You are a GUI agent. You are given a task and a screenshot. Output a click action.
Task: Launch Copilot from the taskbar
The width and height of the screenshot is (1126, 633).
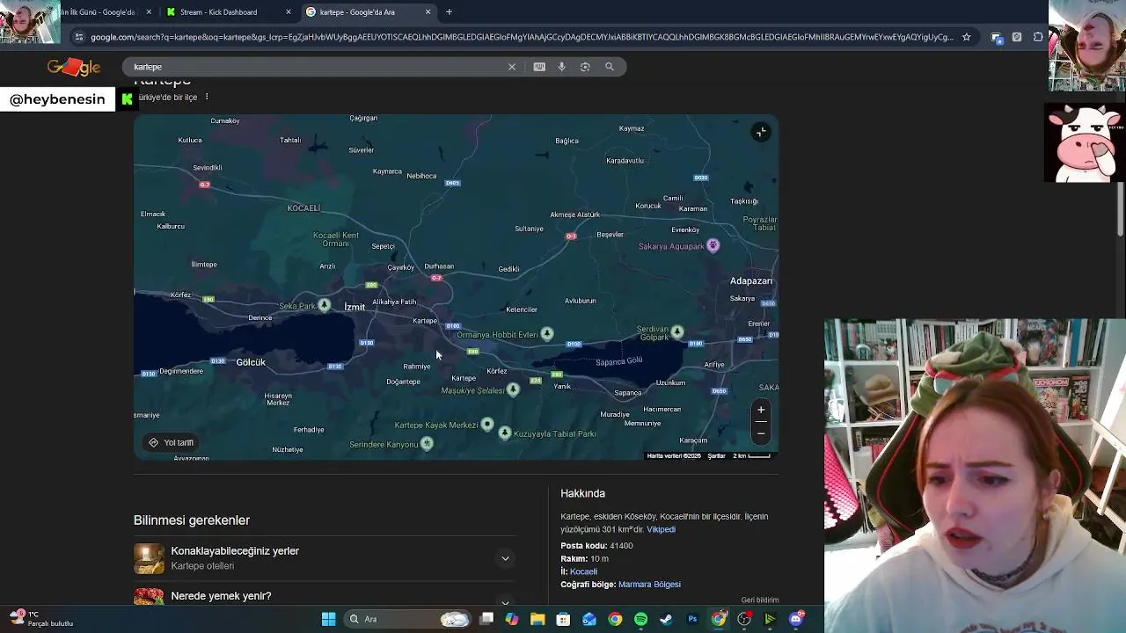pos(512,619)
